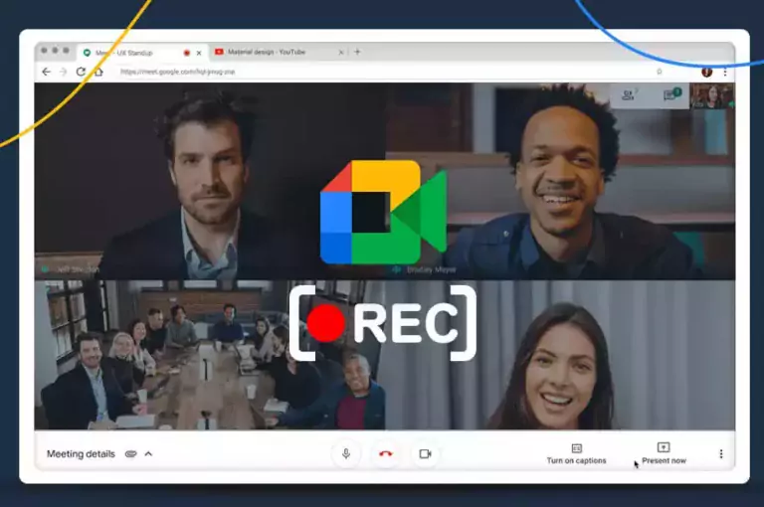Viewport: 764px width, 507px height.
Task: Click the browser Home icon
Action: click(98, 73)
